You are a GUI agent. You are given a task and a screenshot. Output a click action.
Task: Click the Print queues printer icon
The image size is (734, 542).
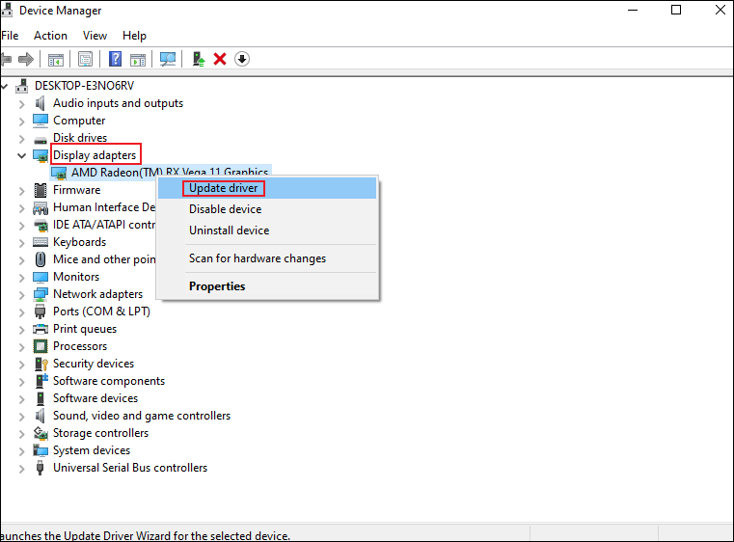pyautogui.click(x=41, y=329)
